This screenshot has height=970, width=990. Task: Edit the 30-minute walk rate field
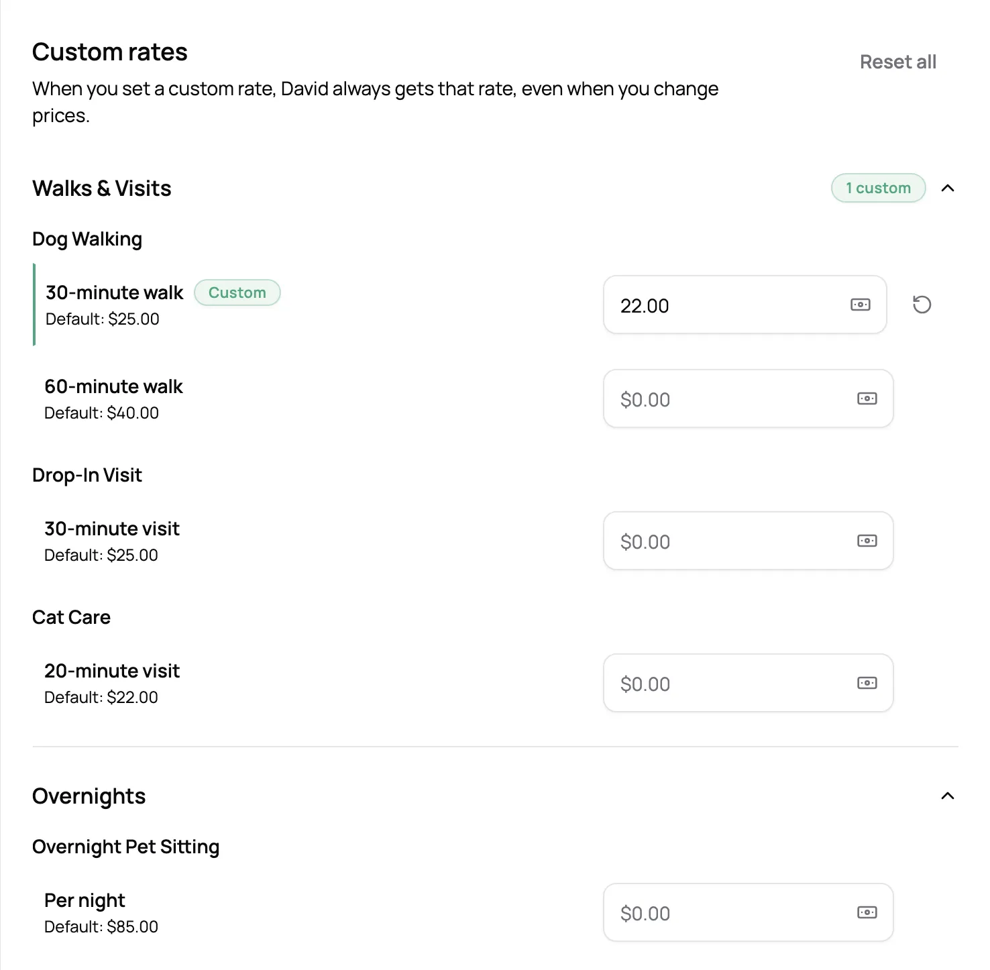[745, 305]
